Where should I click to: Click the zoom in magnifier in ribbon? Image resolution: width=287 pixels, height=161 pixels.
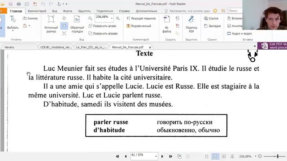click(x=117, y=18)
